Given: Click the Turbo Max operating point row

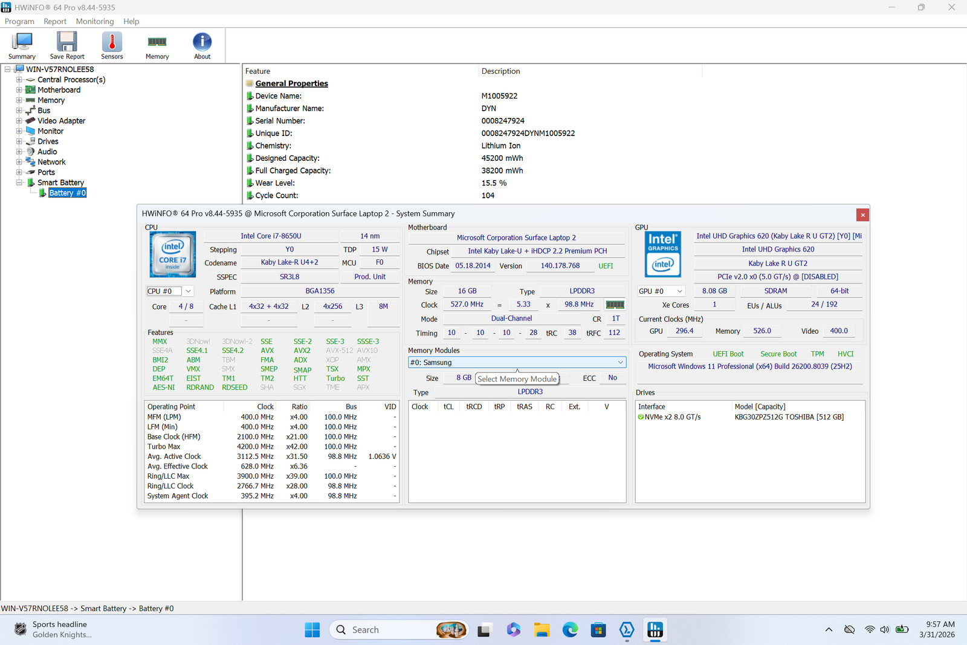Looking at the screenshot, I should [271, 447].
